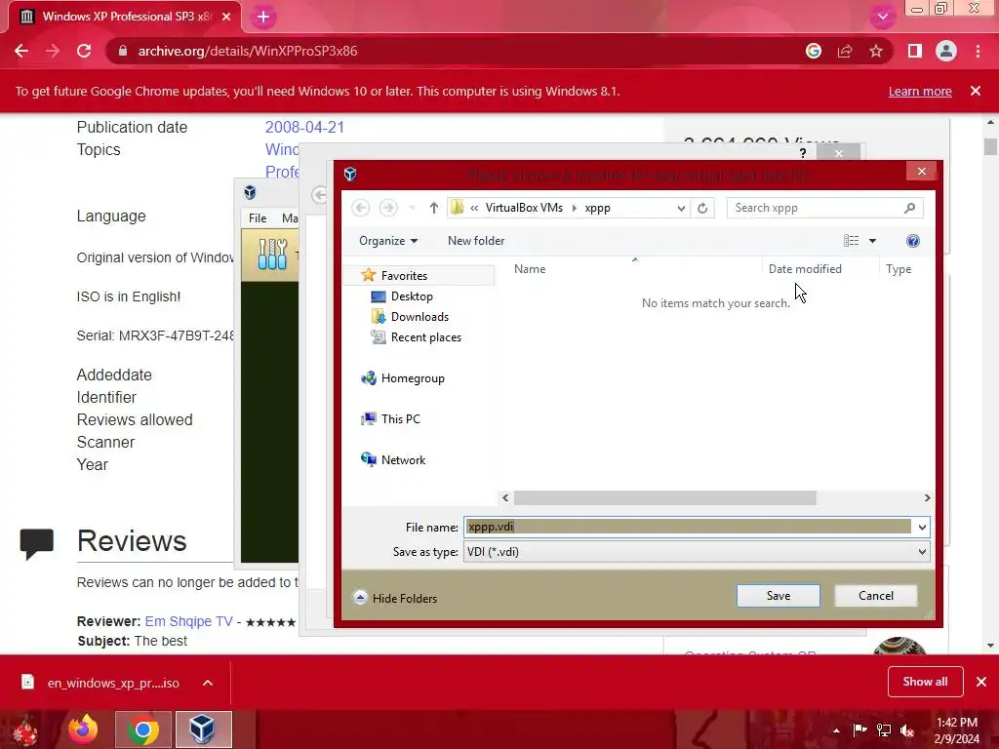
Task: Click the Save button
Action: pyautogui.click(x=778, y=596)
